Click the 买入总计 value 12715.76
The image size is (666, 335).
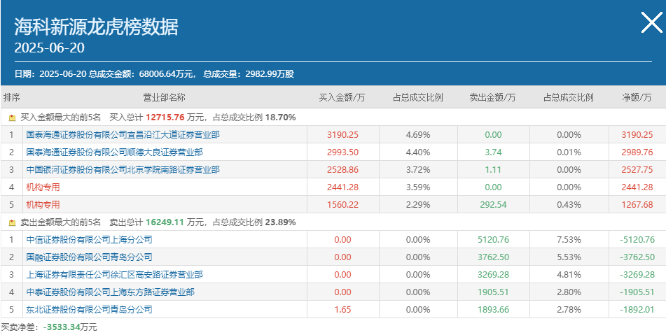pos(165,117)
